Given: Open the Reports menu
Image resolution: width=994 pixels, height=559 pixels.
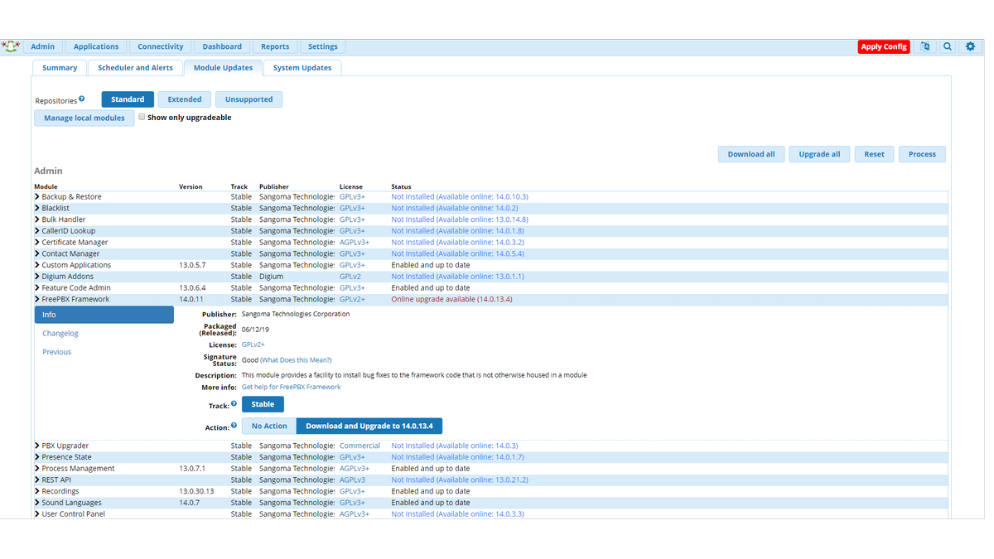Looking at the screenshot, I should [274, 46].
